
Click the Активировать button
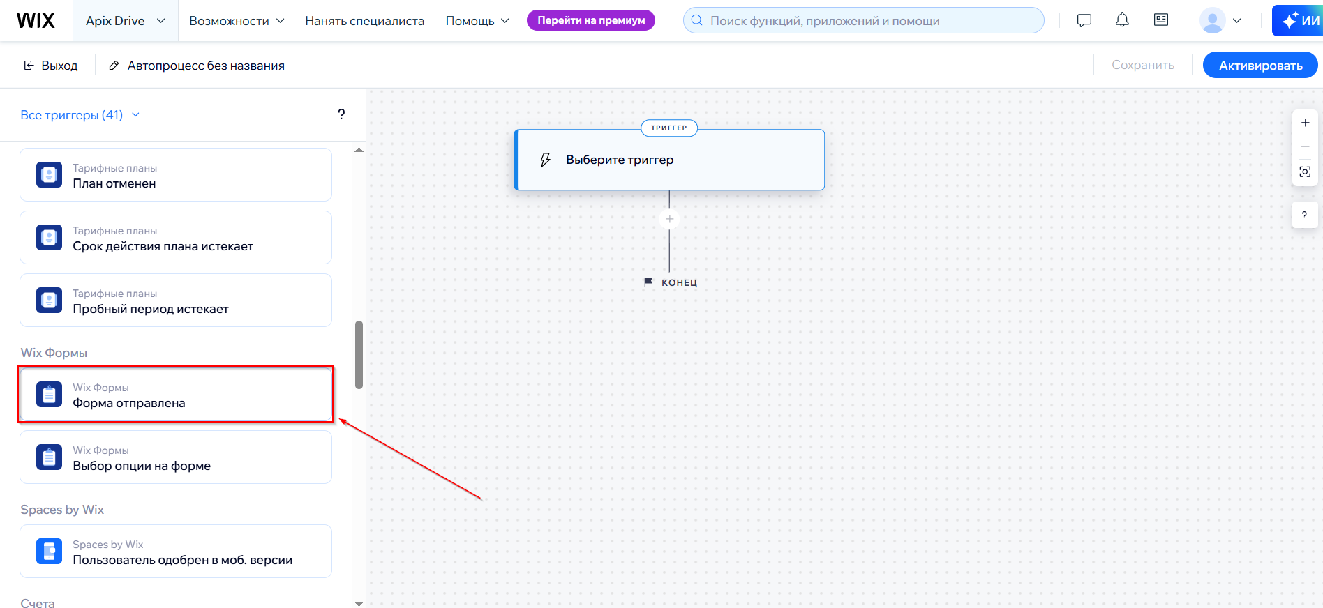coord(1260,65)
